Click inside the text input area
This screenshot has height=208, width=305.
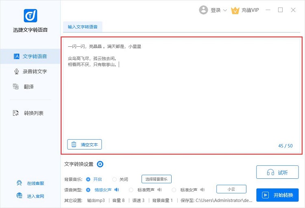click(x=181, y=95)
